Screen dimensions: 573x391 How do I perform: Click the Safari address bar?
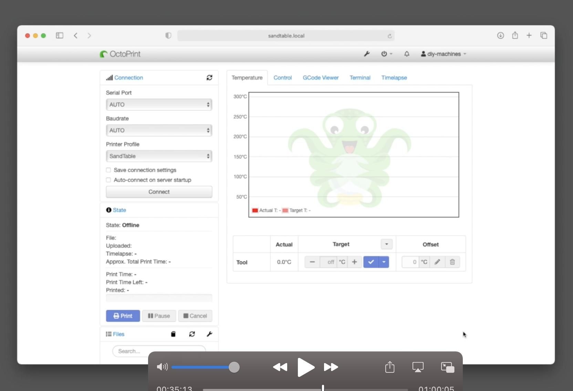(x=286, y=36)
